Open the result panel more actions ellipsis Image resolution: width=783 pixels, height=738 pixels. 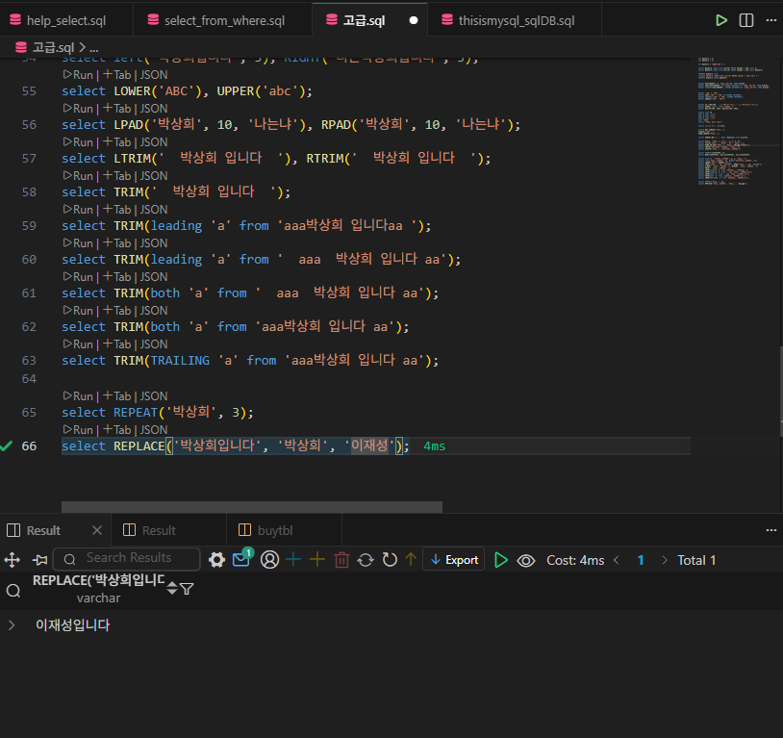(x=771, y=530)
